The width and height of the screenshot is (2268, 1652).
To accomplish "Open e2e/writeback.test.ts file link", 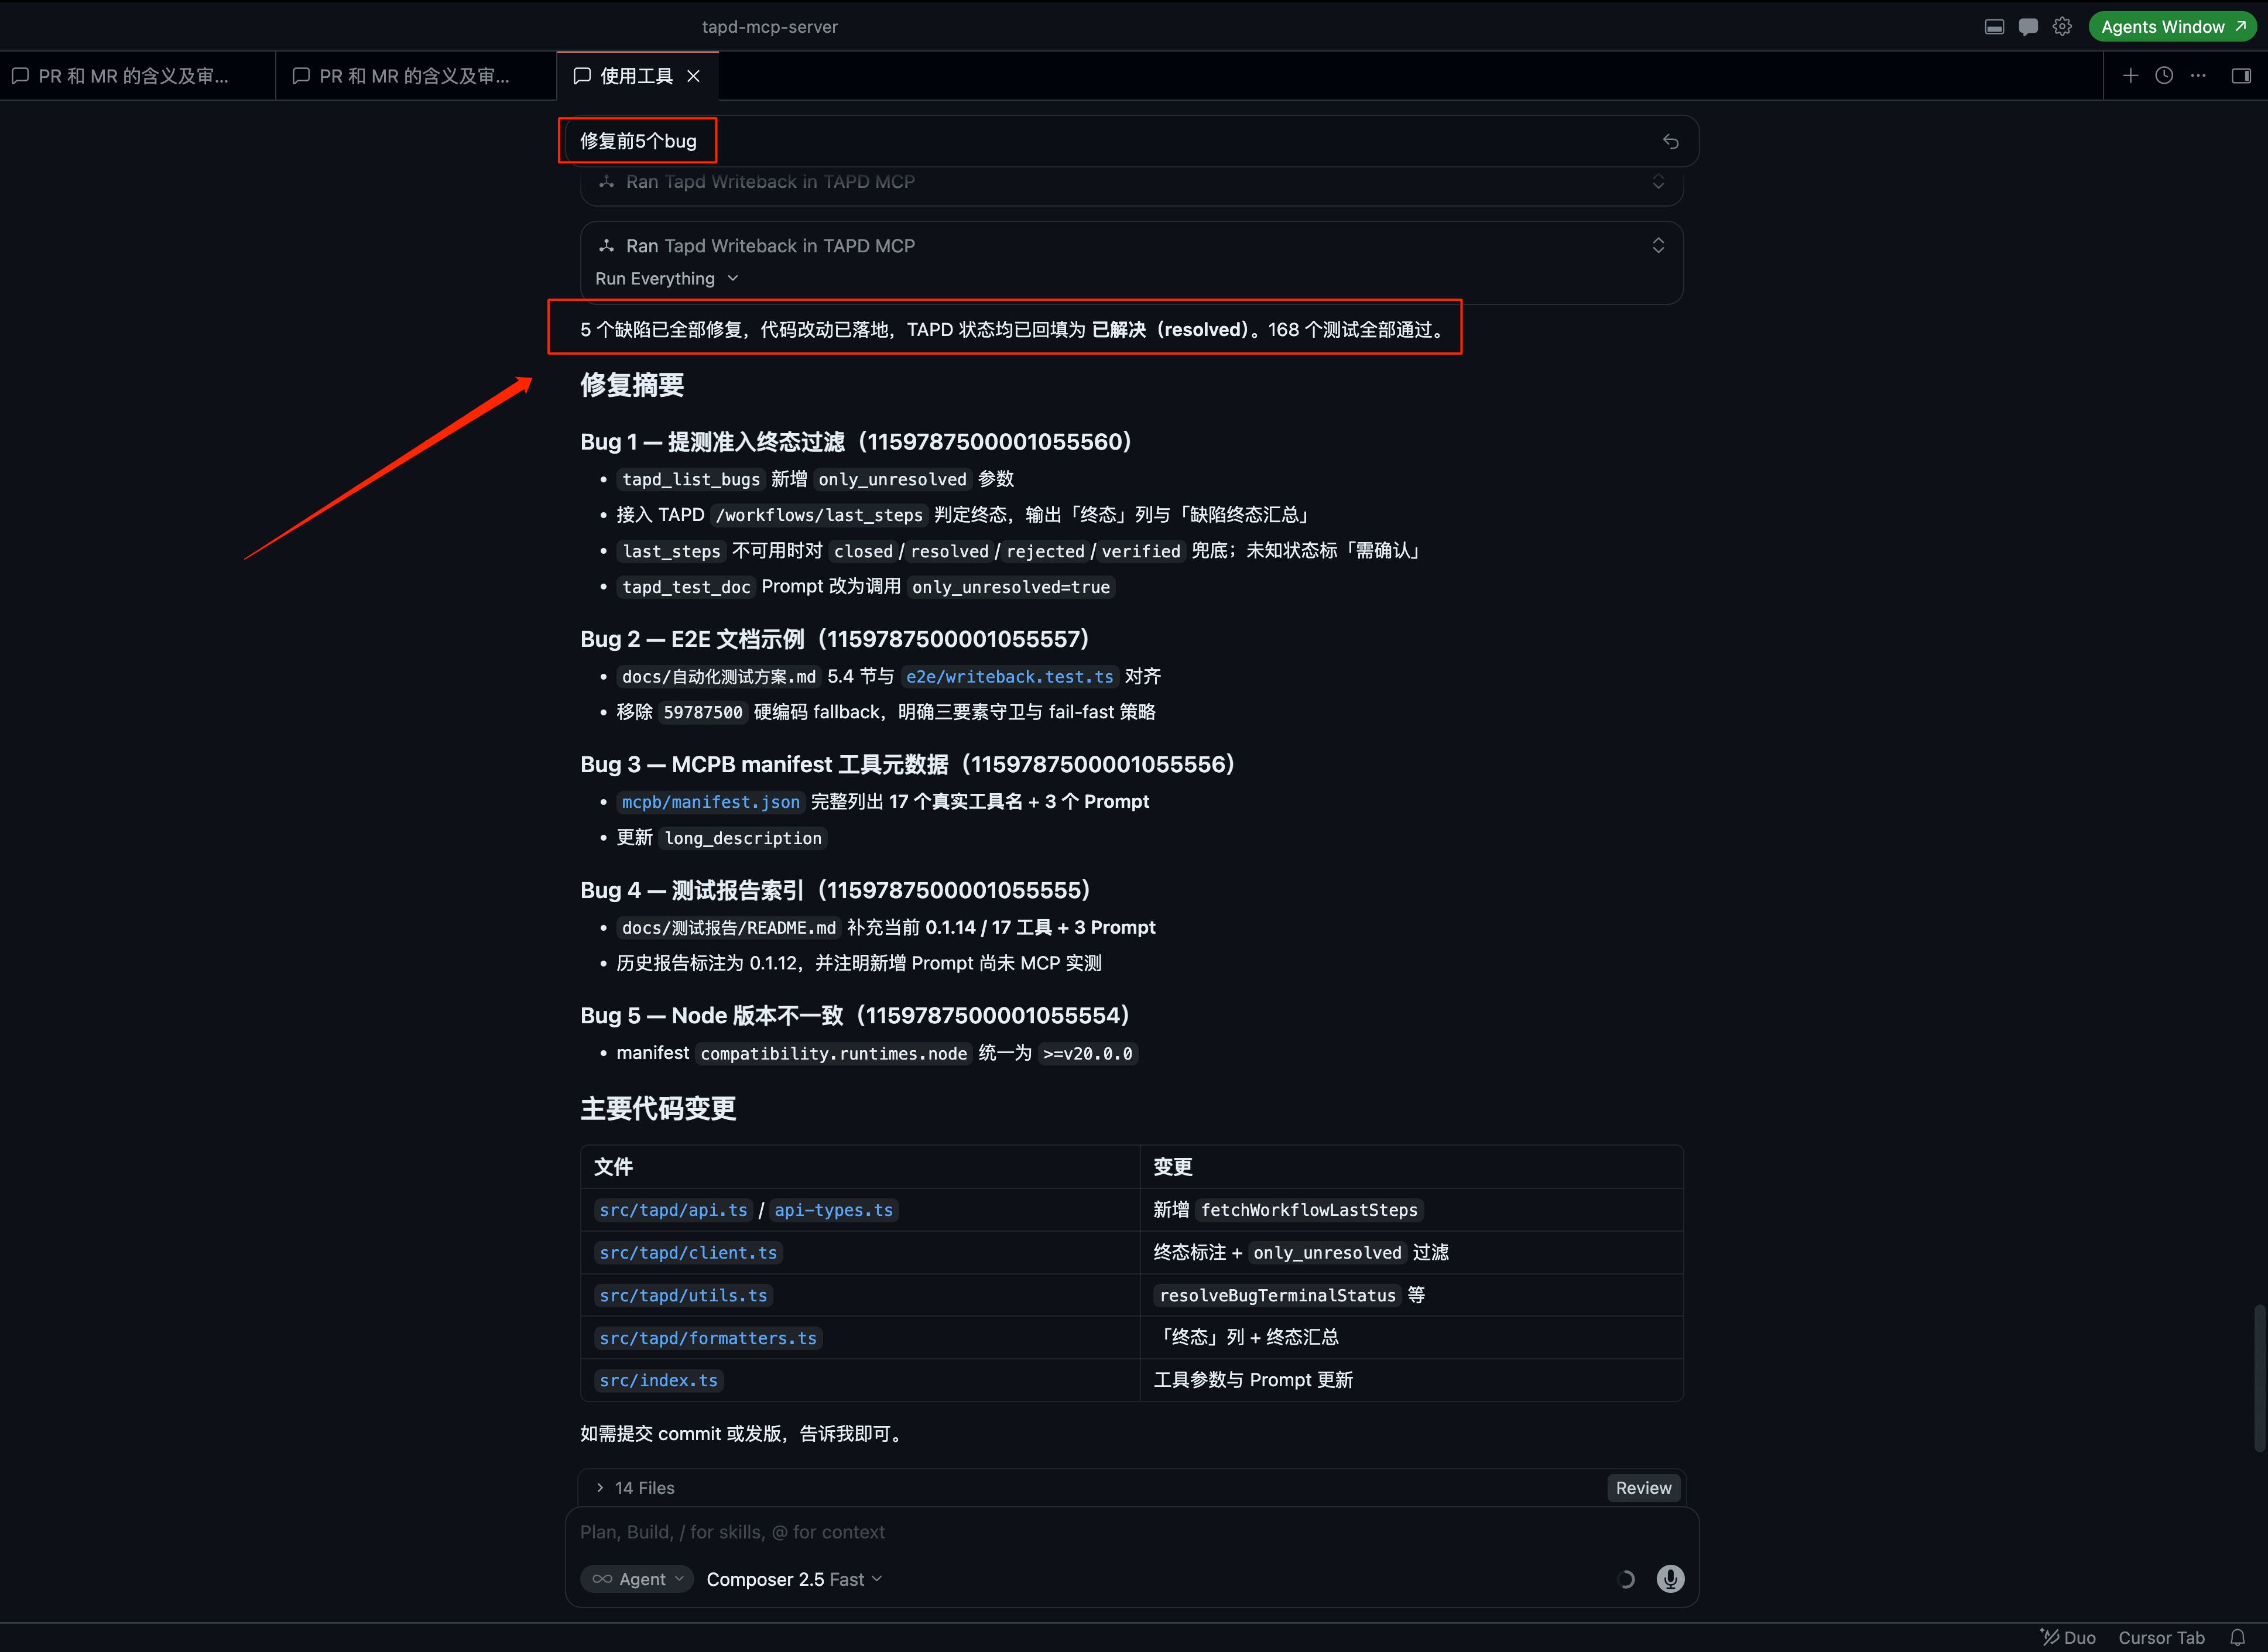I will click(x=1009, y=677).
